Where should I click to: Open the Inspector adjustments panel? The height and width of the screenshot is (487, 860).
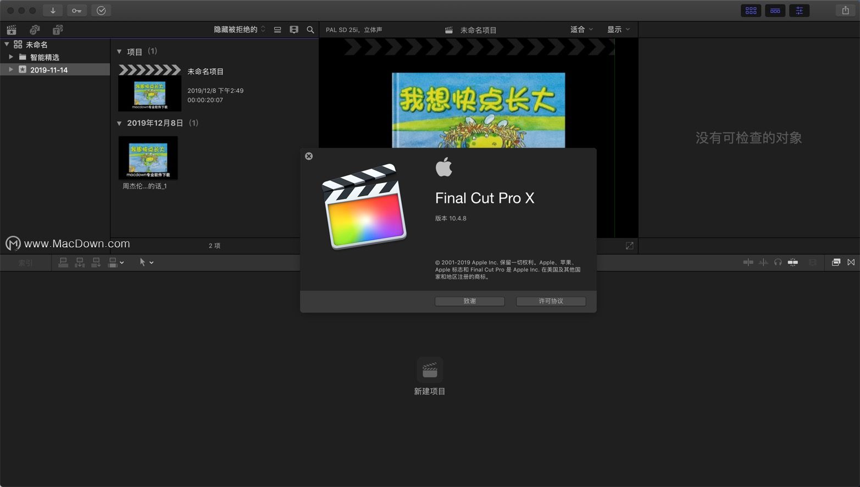799,10
